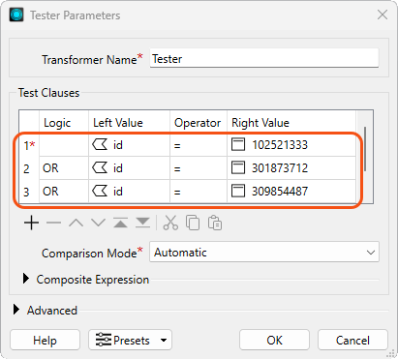Copy the selected clause
Image resolution: width=398 pixels, height=359 pixels.
(x=193, y=223)
